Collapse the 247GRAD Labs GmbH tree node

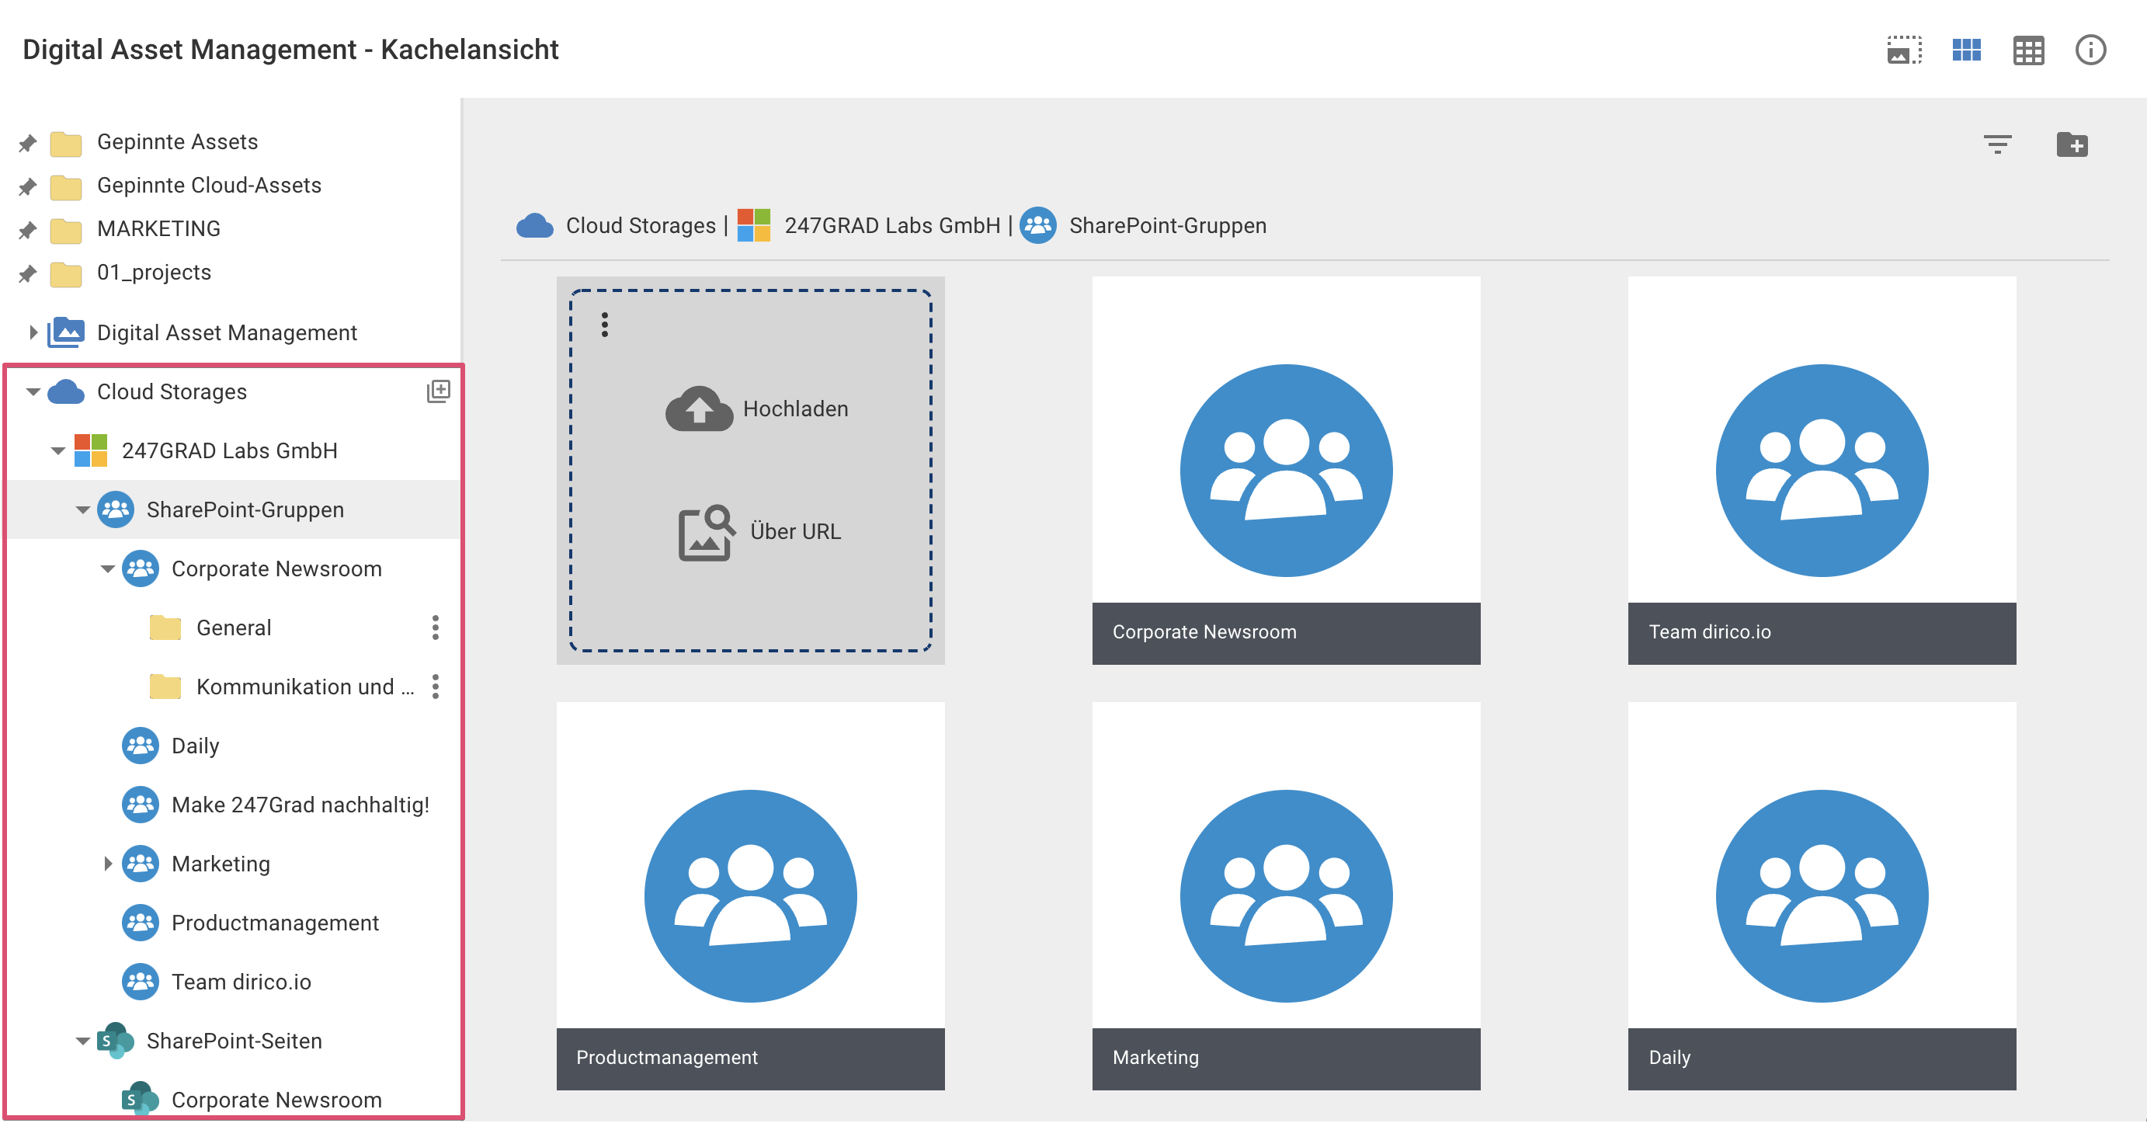tap(58, 451)
